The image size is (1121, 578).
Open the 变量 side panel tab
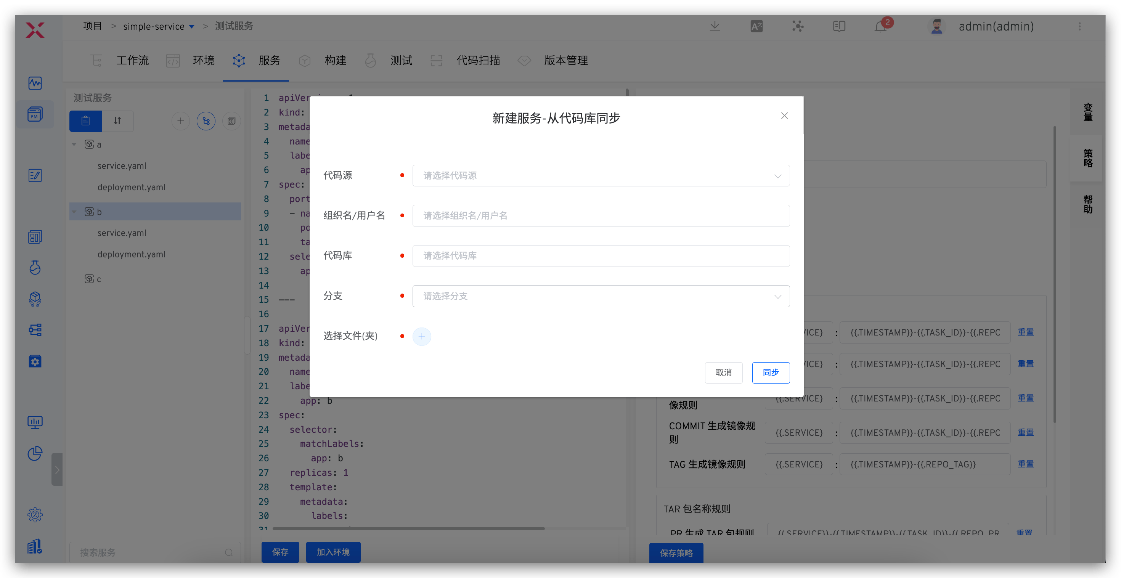[1087, 112]
